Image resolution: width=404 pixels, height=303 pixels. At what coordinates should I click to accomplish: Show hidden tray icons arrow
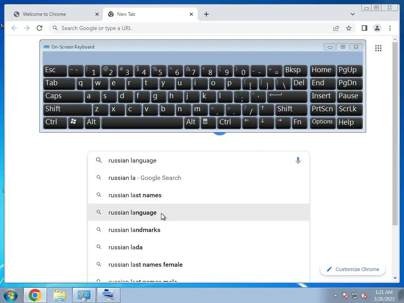tap(335, 296)
